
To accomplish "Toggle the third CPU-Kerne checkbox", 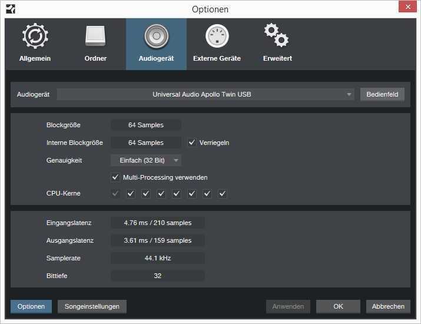I will click(146, 193).
